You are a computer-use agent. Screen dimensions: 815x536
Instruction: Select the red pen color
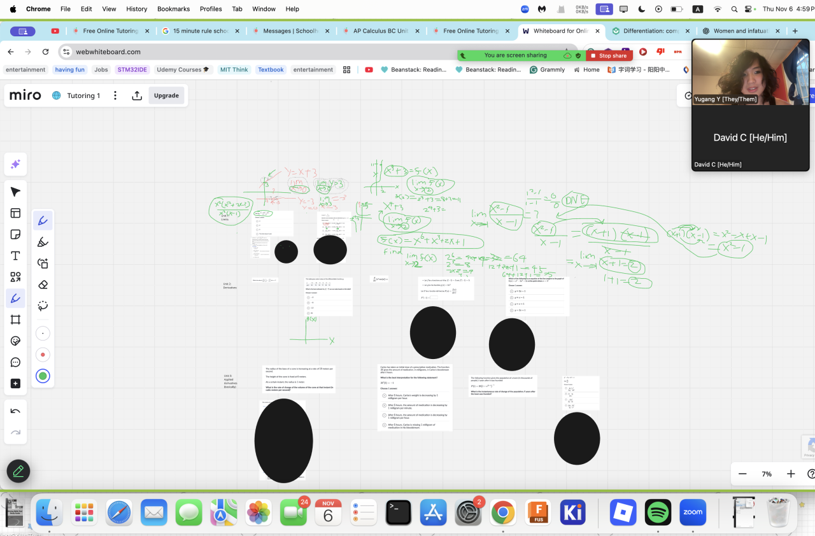43,355
